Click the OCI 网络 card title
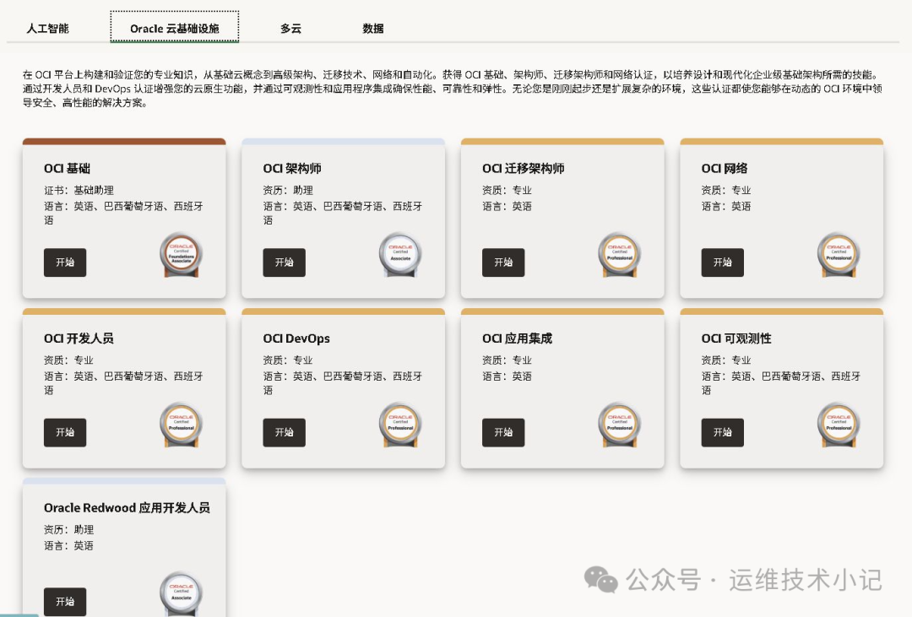The height and width of the screenshot is (617, 912). [725, 169]
